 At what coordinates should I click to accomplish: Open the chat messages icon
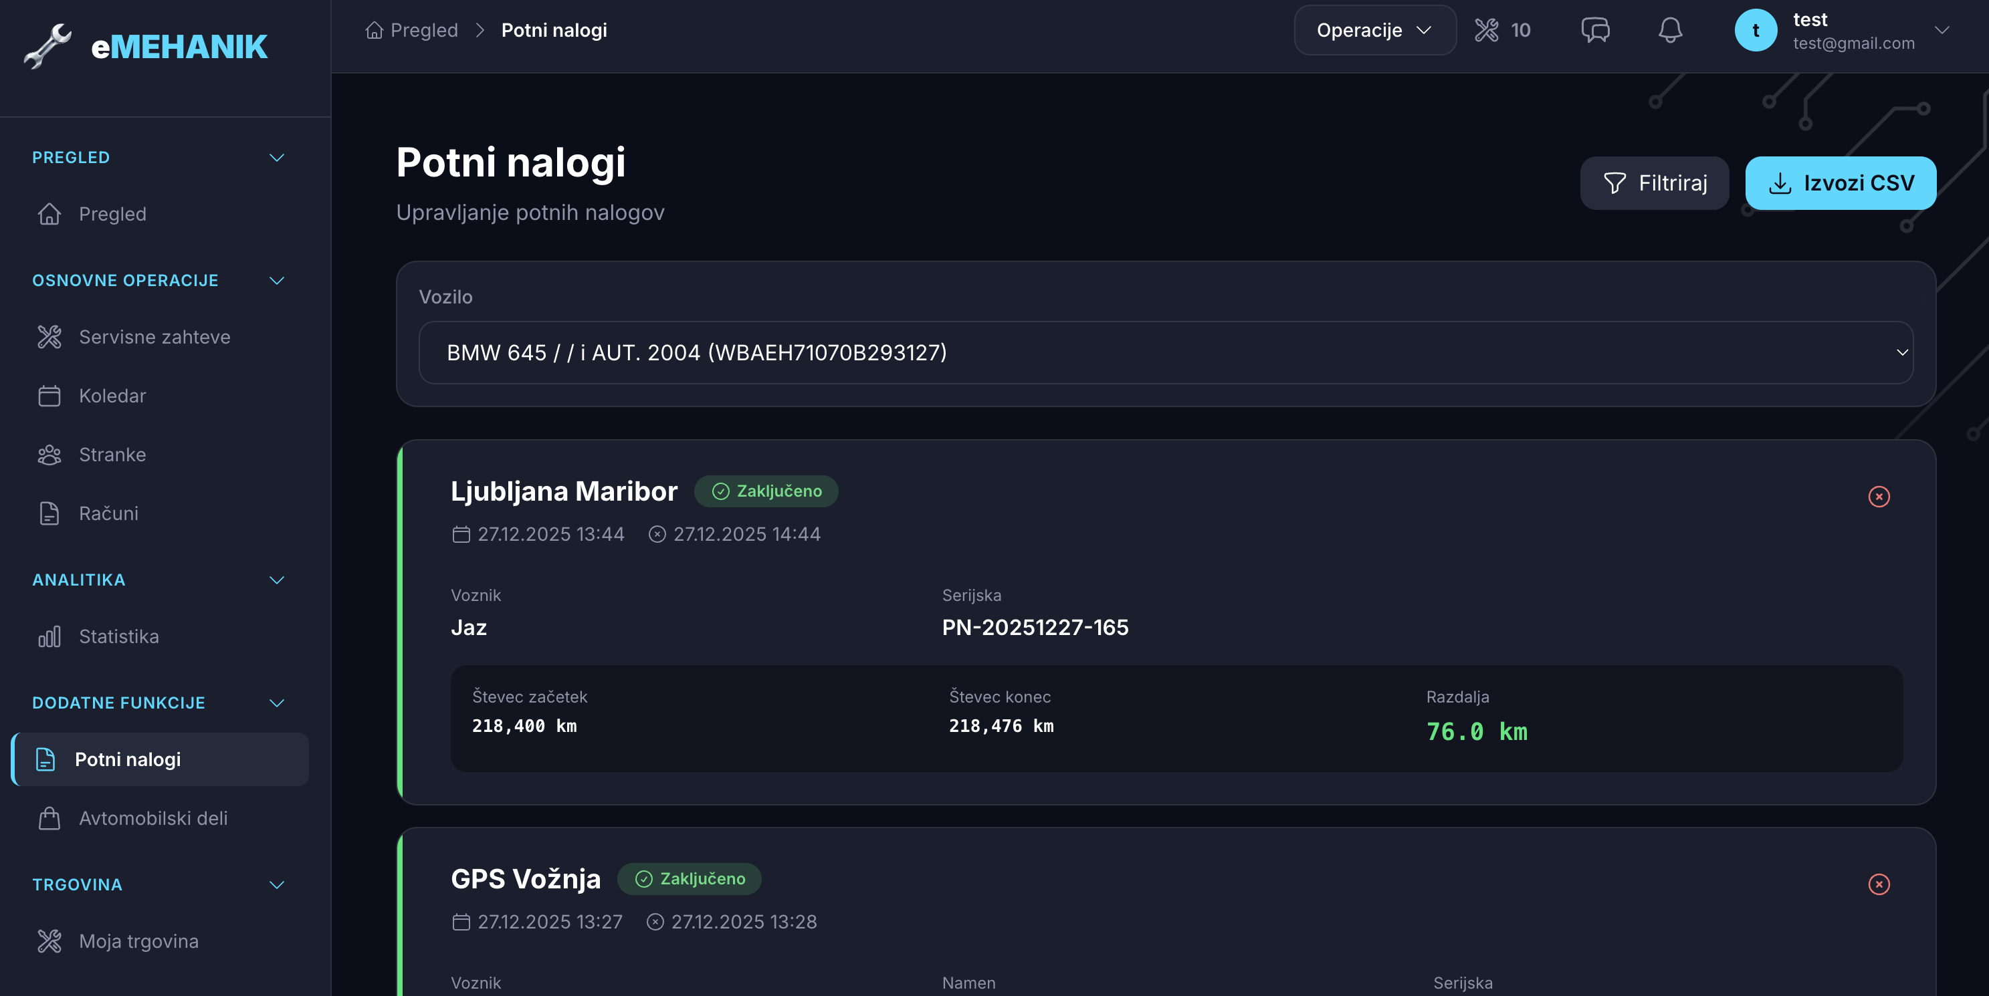click(x=1595, y=30)
